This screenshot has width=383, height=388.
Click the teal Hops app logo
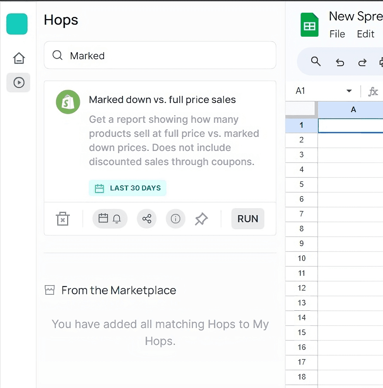(x=17, y=24)
